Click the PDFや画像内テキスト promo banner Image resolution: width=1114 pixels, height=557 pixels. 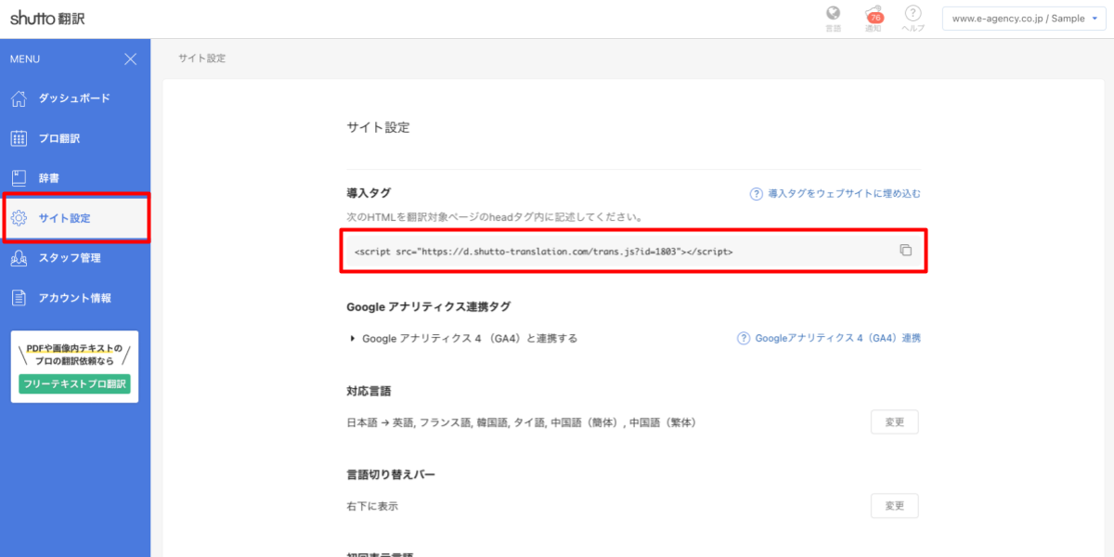click(75, 367)
